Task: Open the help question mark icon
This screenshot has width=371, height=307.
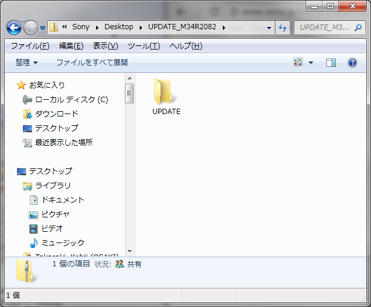Action: [352, 63]
